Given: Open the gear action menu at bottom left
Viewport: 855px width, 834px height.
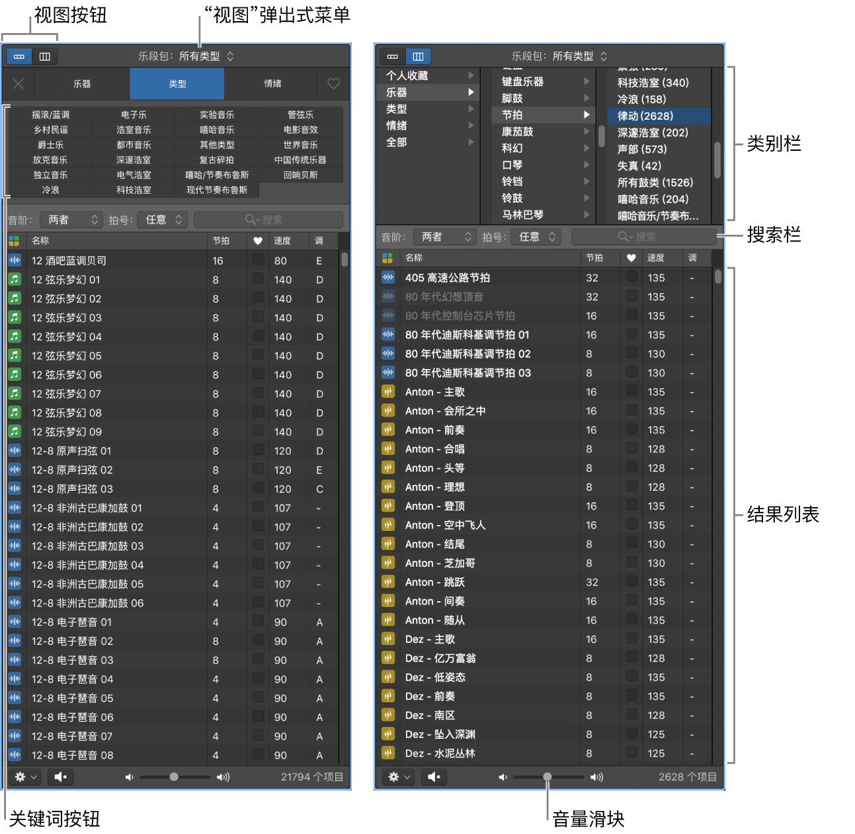Looking at the screenshot, I should click(24, 777).
